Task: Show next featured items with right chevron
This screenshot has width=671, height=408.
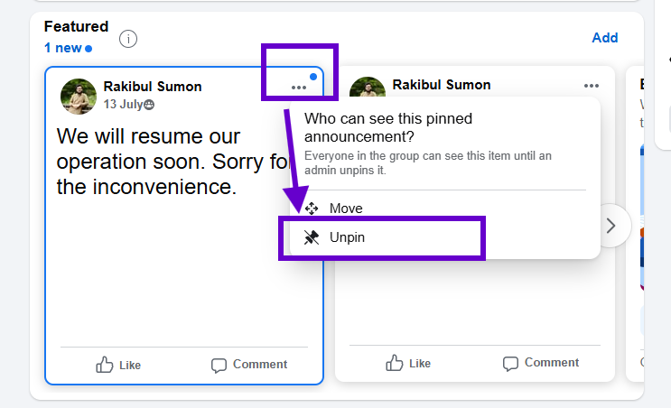Action: tap(611, 226)
